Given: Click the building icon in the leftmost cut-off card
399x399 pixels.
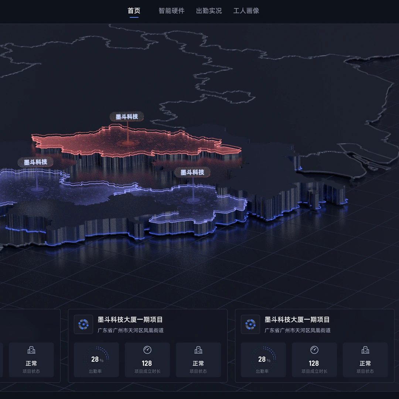Looking at the screenshot, I should pos(31,350).
